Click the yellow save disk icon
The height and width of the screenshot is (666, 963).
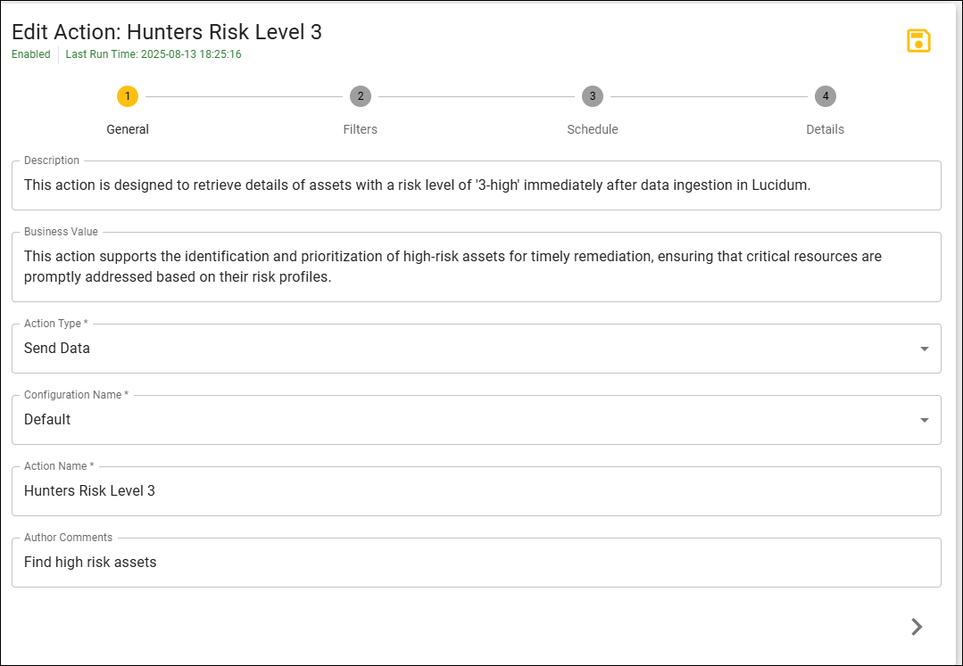coord(918,41)
